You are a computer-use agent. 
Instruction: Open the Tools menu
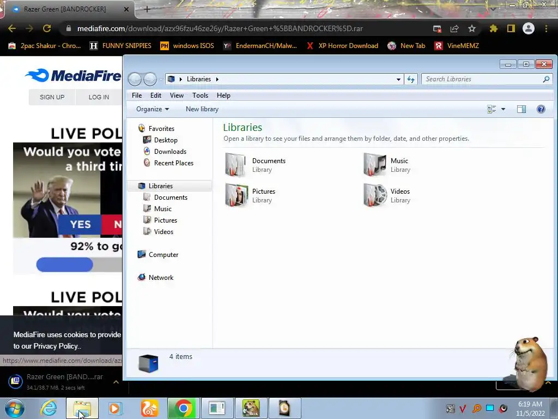[x=200, y=95]
